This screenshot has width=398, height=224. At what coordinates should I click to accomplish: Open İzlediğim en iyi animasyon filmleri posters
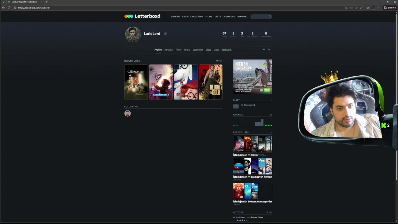(252, 166)
